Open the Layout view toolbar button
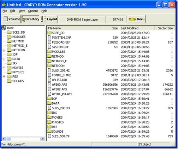Viewport: 178px width, 149px height. pos(49,19)
